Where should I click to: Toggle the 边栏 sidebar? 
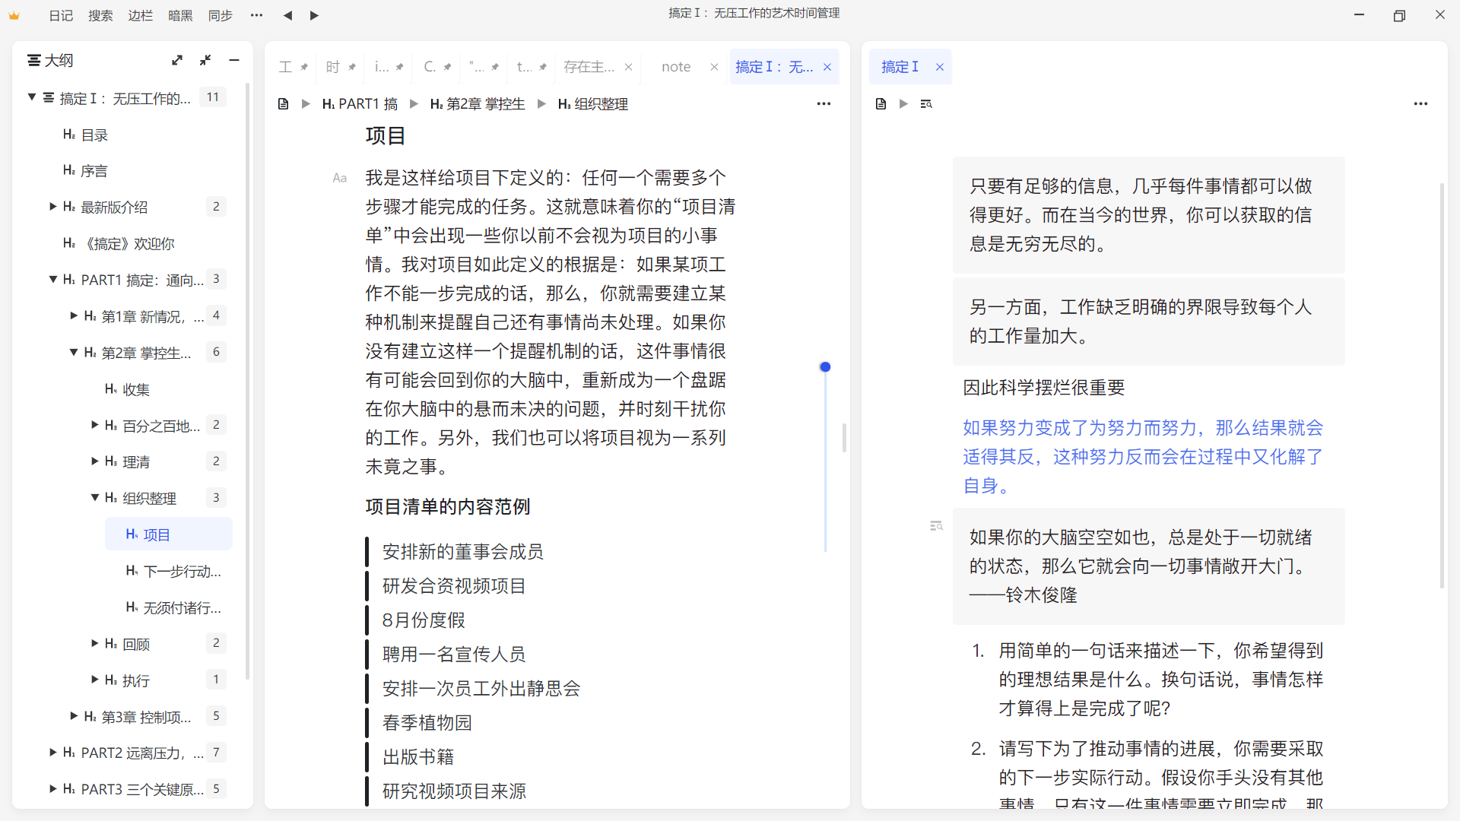point(140,15)
